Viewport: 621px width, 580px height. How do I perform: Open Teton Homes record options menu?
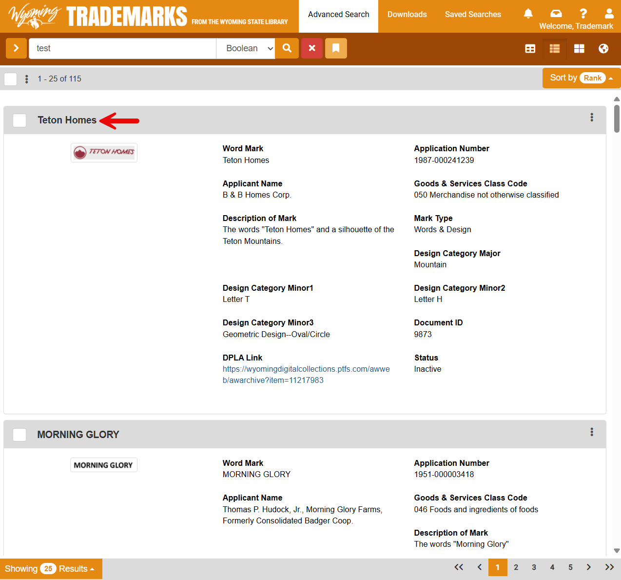(x=592, y=118)
